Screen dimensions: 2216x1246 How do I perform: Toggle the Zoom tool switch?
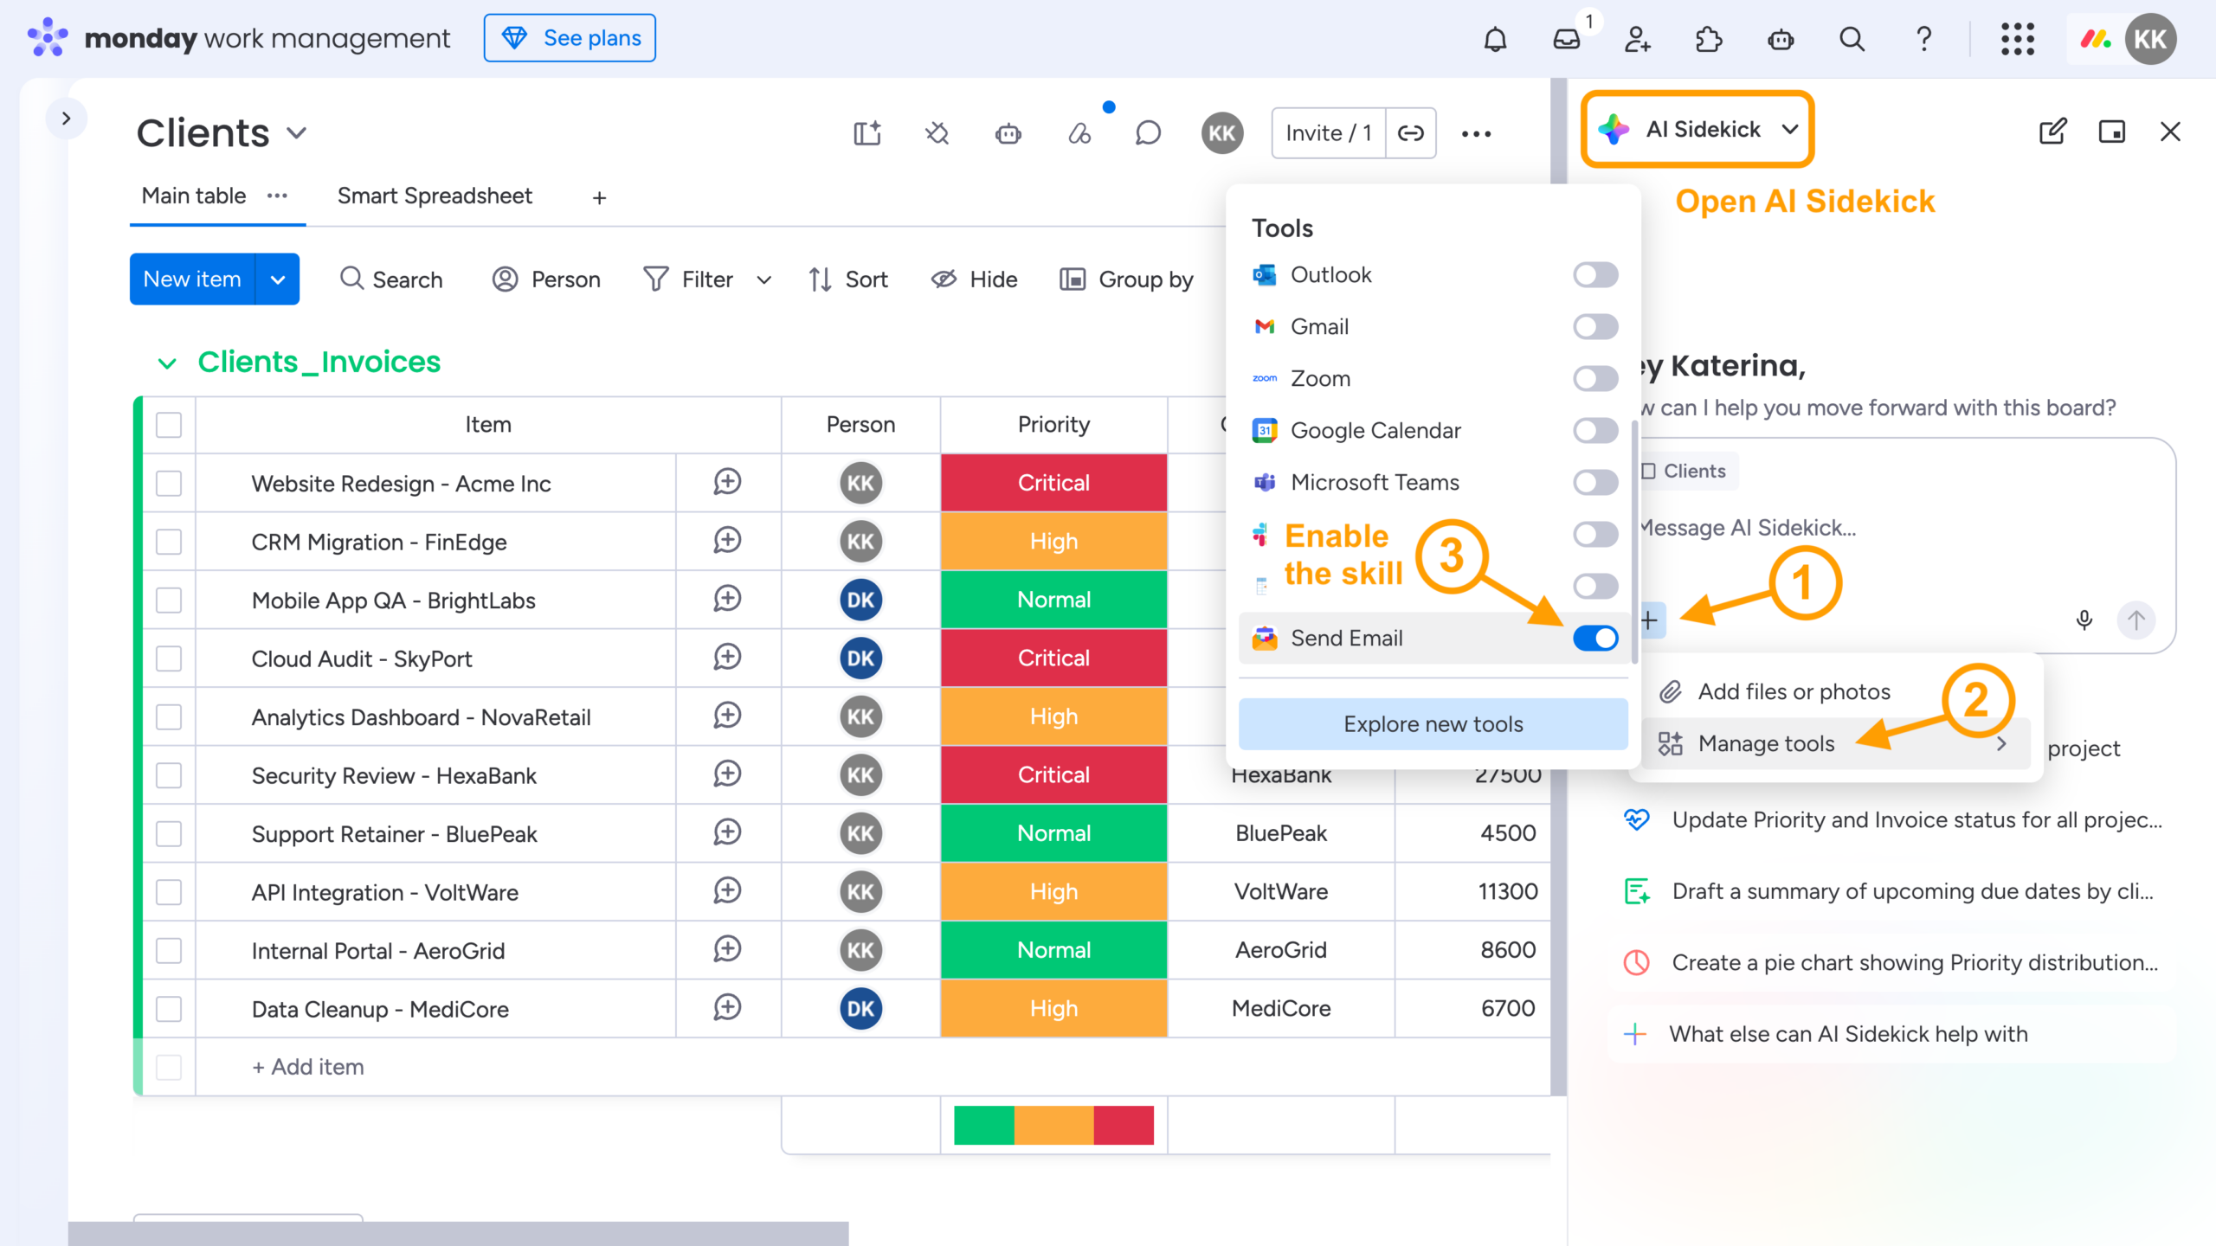1595,379
